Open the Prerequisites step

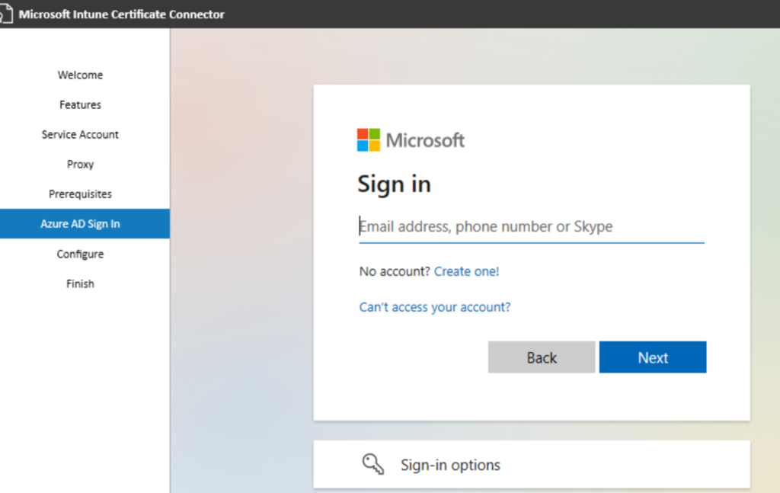point(80,194)
